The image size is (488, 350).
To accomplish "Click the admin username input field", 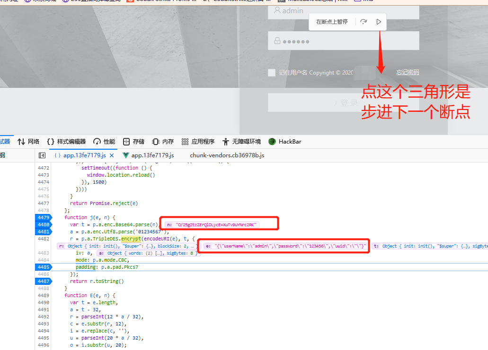I will pos(343,10).
